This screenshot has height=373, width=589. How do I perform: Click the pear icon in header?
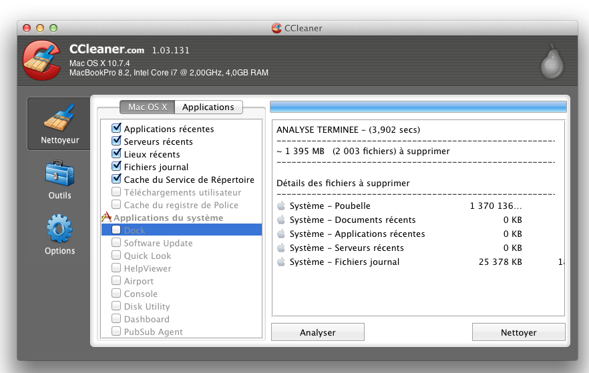552,61
